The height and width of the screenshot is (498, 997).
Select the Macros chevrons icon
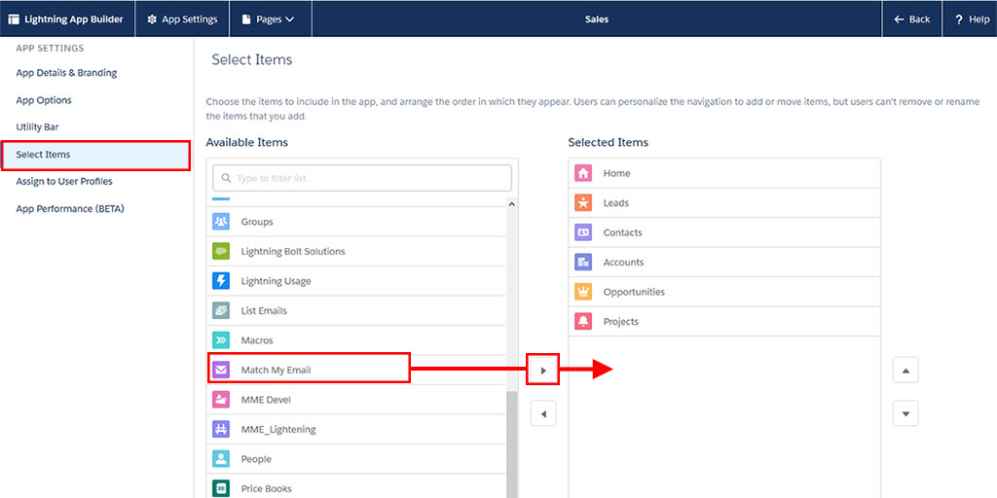point(221,340)
